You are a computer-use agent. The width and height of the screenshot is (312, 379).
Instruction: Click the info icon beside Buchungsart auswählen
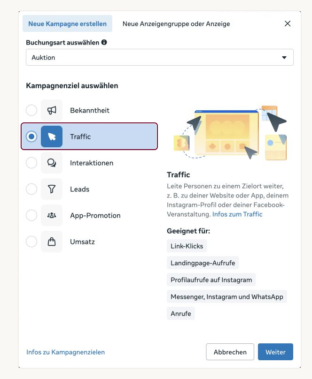104,42
